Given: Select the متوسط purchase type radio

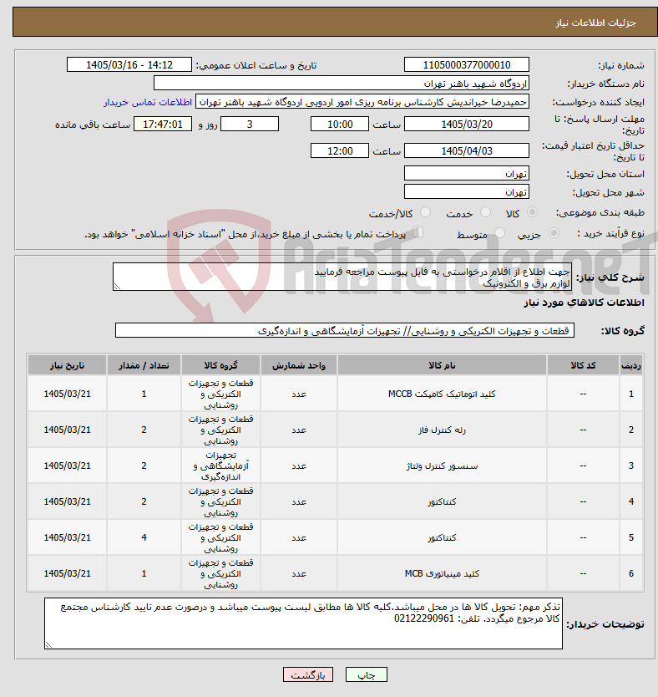Looking at the screenshot, I should click(x=499, y=233).
